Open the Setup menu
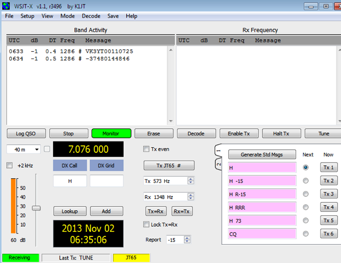 27,16
